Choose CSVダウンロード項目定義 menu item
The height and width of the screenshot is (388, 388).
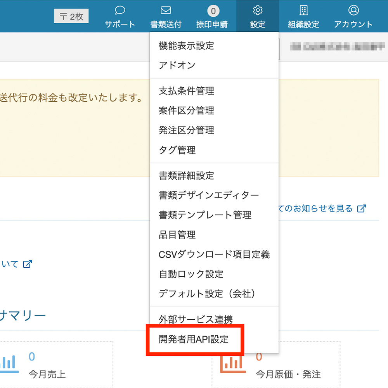214,254
